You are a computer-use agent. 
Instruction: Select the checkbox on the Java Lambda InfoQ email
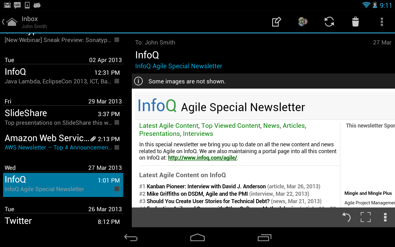117,81
